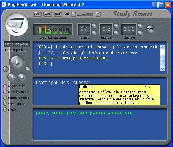Toggle the original text option
173x147 pixels.
(x=5, y=86)
